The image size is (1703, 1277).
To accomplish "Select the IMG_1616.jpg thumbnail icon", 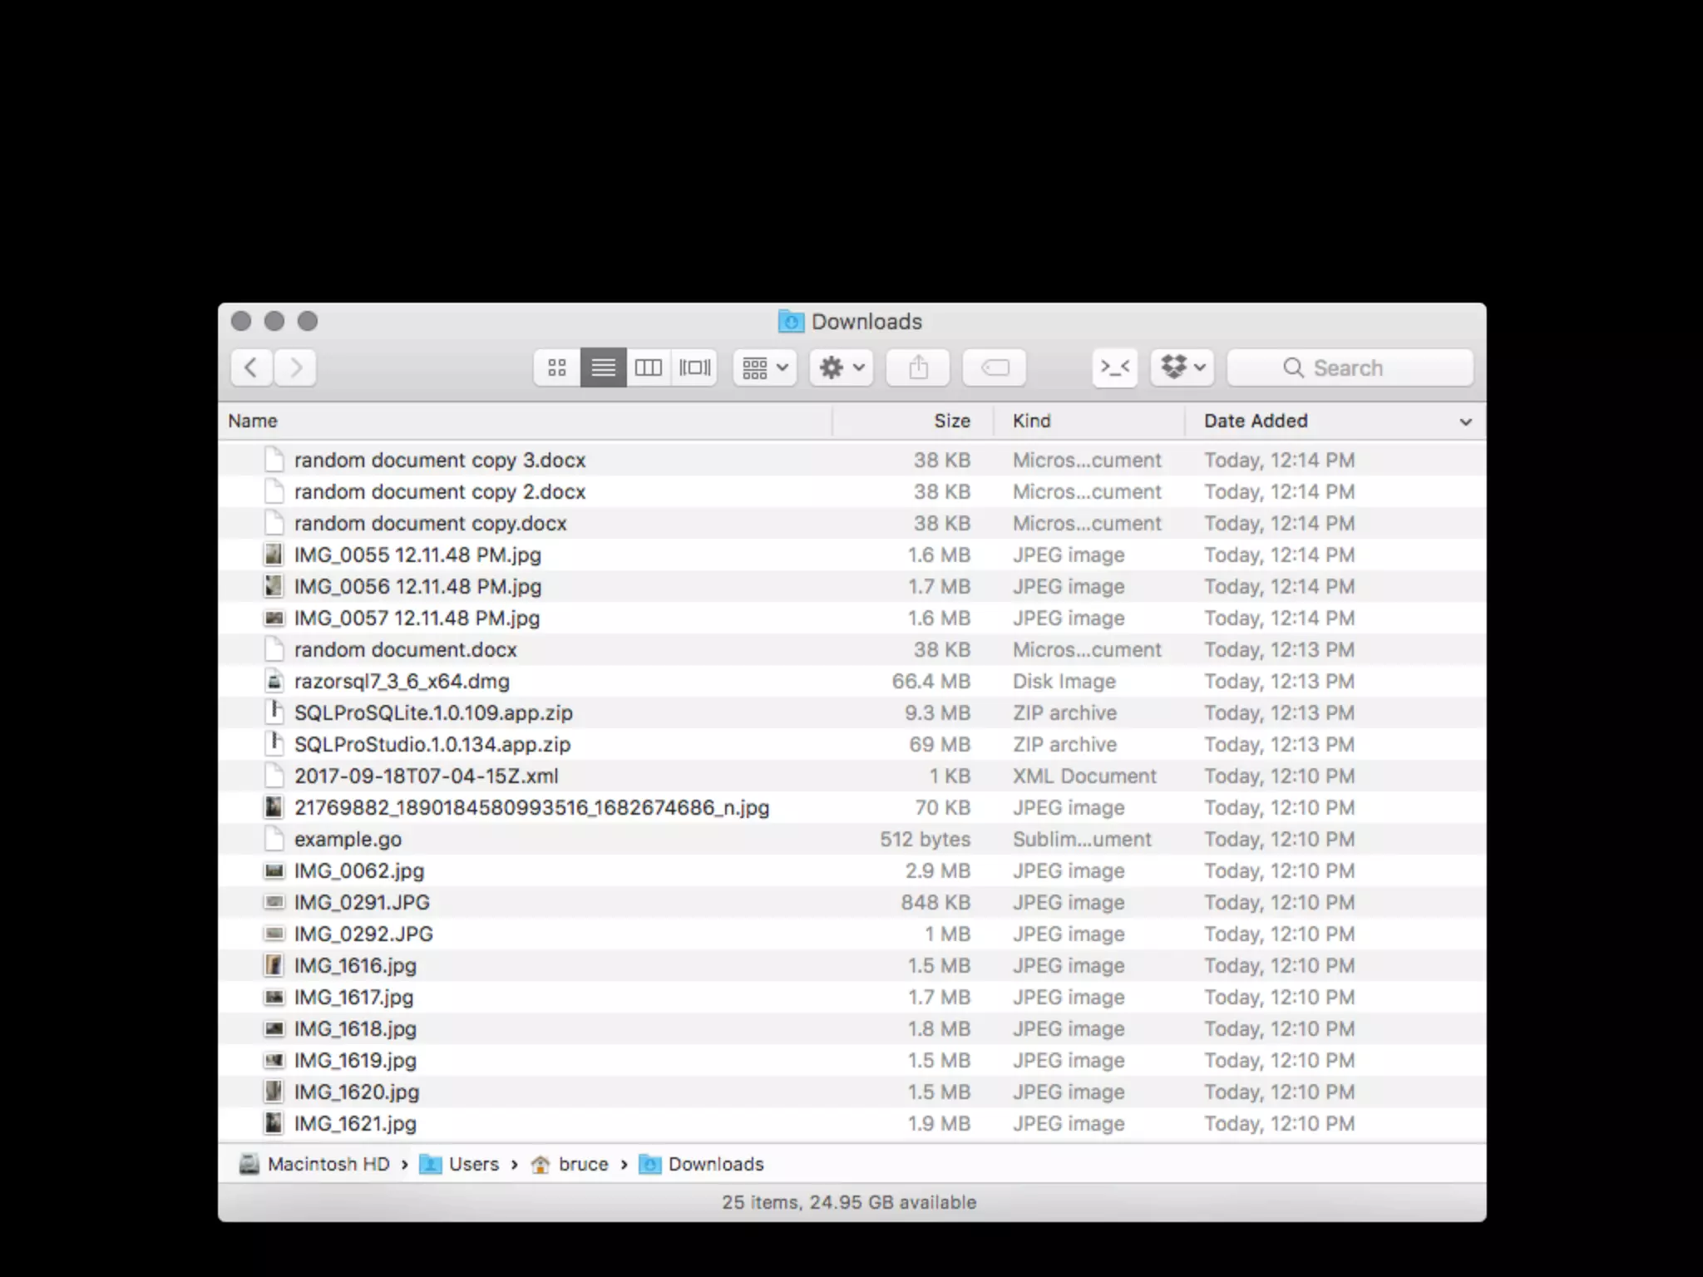I will [274, 965].
